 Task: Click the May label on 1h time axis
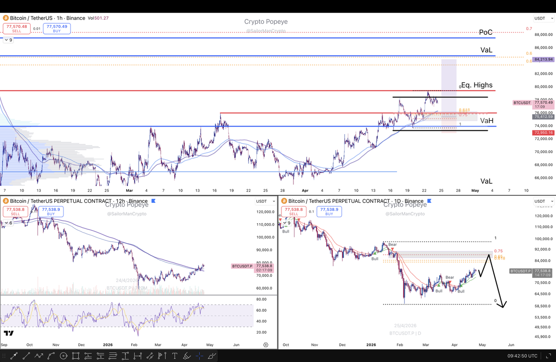tap(475, 191)
